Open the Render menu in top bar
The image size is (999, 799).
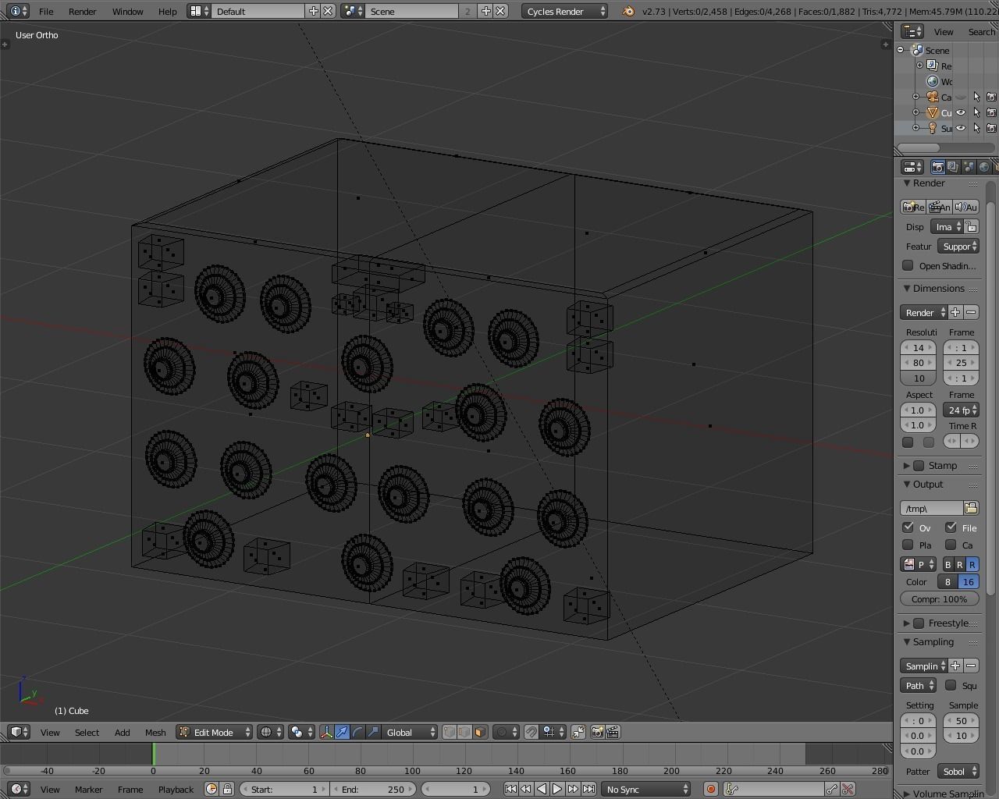(x=82, y=11)
